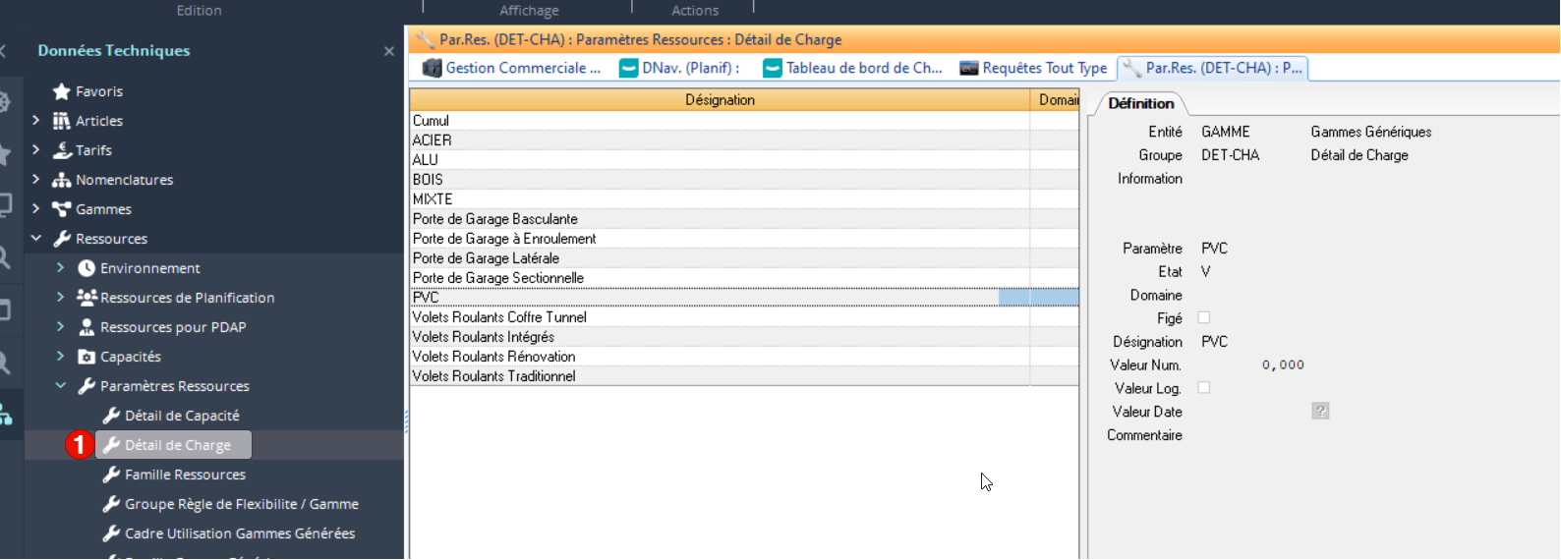This screenshot has width=1561, height=560.
Task: Click the Gammes icon in tree
Action: pos(61,209)
